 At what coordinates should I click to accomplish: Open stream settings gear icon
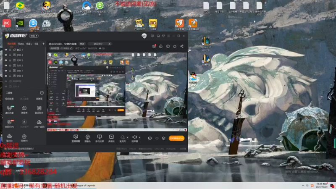click(164, 138)
